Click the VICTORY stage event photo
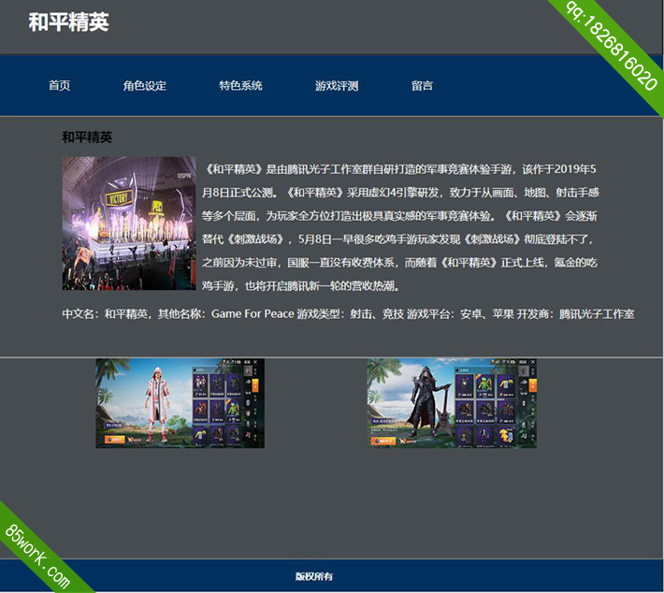 pos(129,224)
